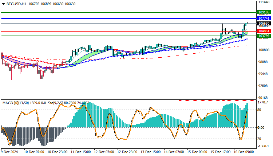Image resolution: width=273 pixels, height=156 pixels.
Task: Click the 14 Dec 07:00 time label
Action: coord(174,152)
